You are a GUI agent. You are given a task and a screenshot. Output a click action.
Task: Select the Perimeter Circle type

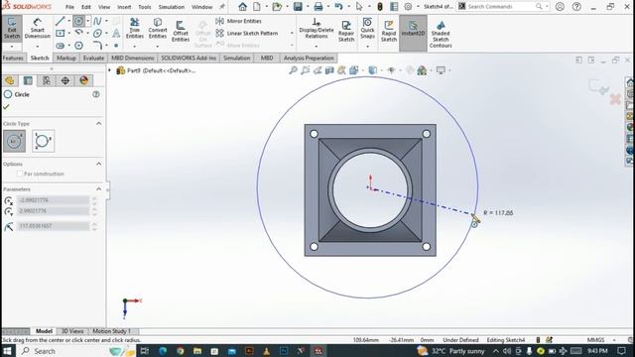pyautogui.click(x=43, y=141)
